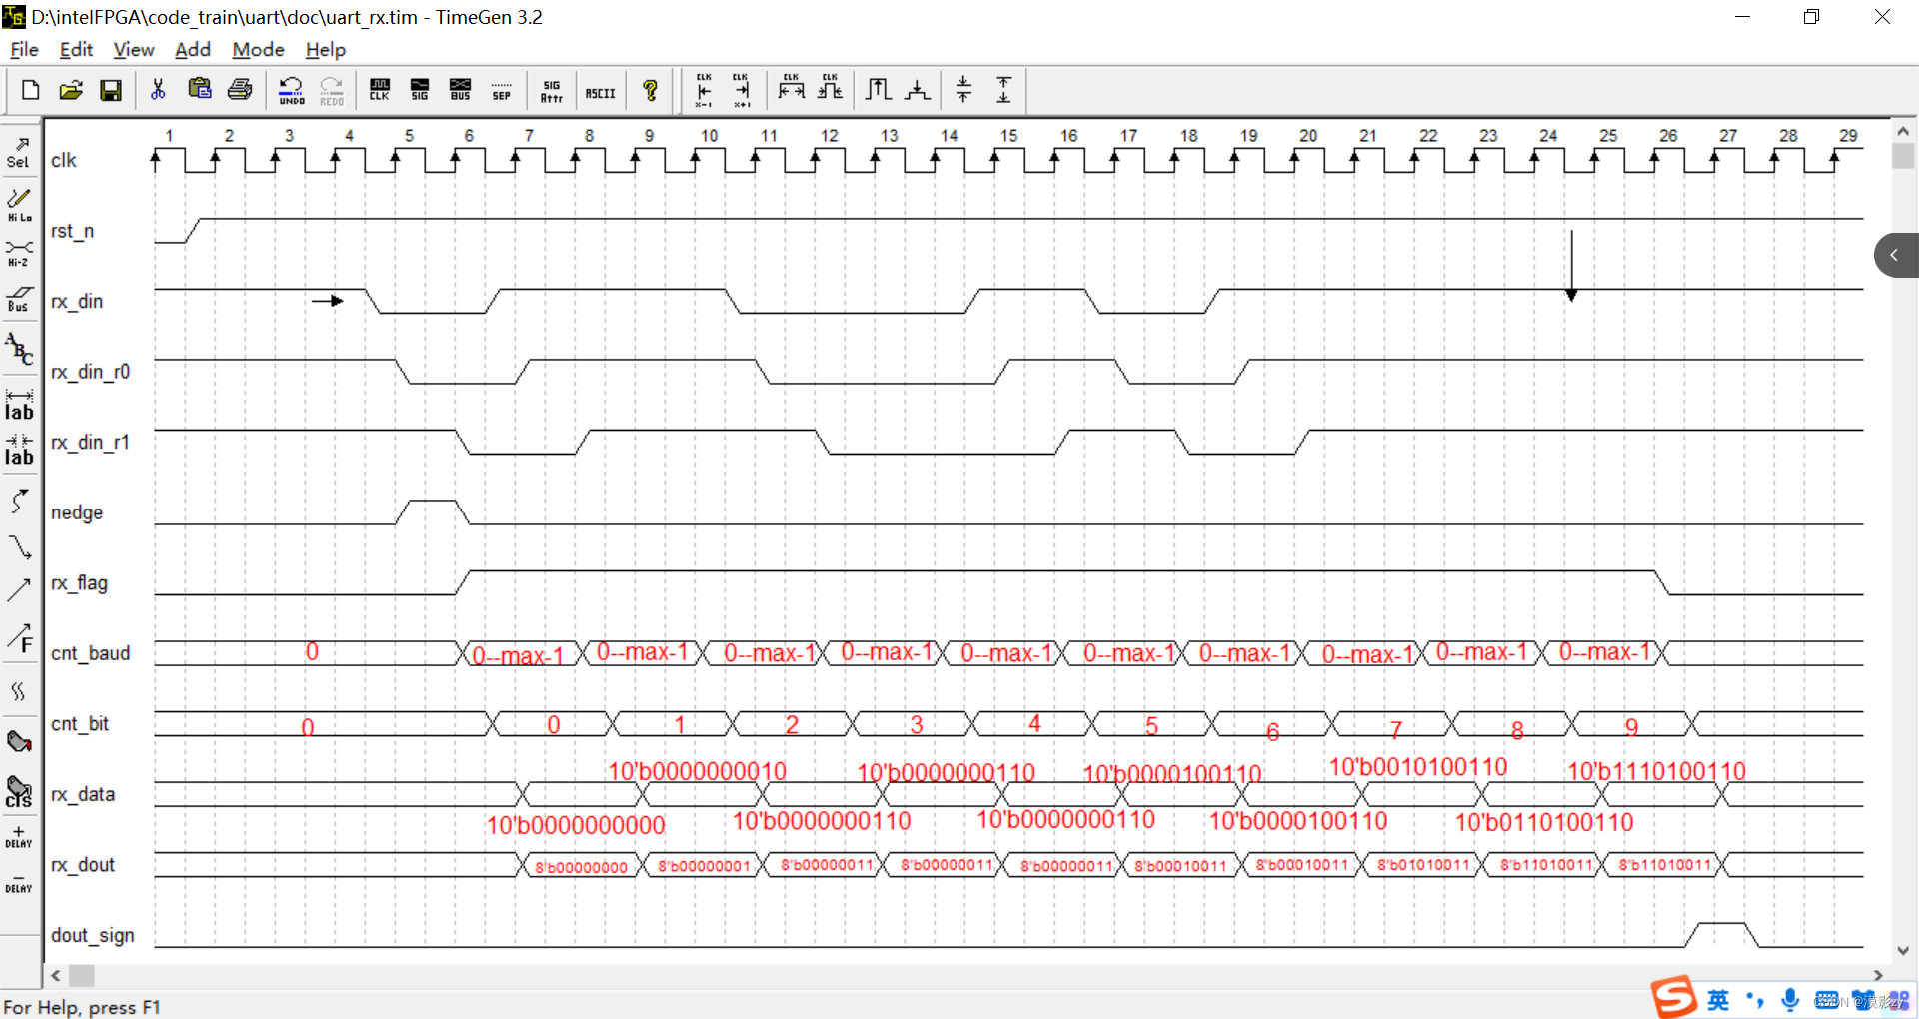The height and width of the screenshot is (1019, 1919).
Task: Select the Sel pointer tool
Action: [x=19, y=152]
